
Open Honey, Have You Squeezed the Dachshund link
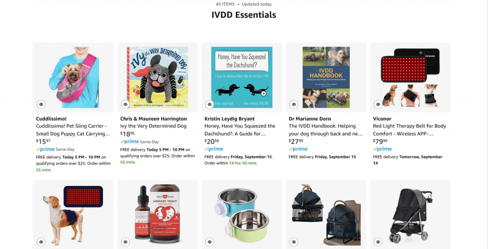[240, 130]
